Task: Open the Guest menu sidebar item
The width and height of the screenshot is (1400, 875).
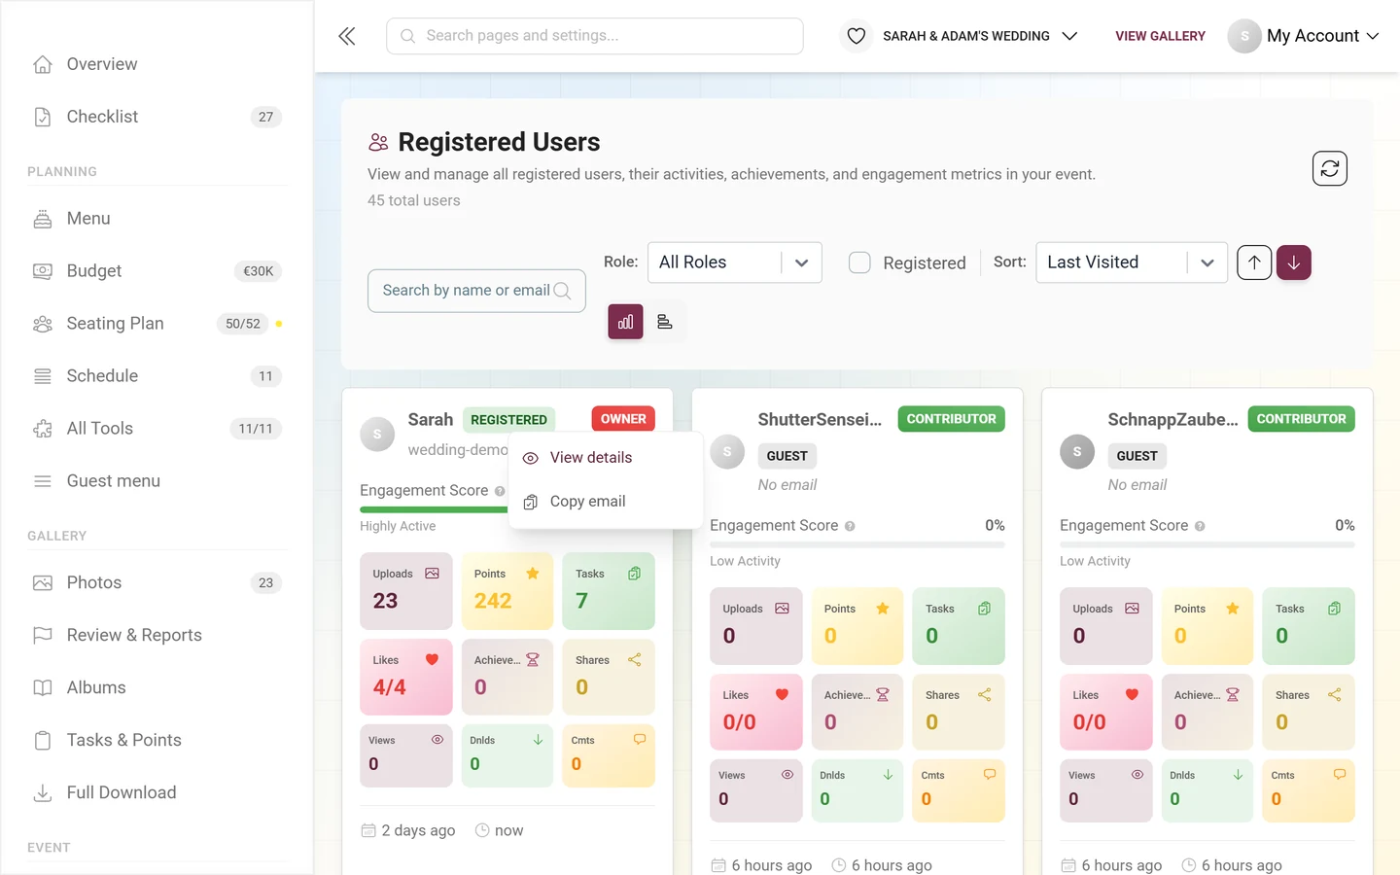Action: (157, 481)
